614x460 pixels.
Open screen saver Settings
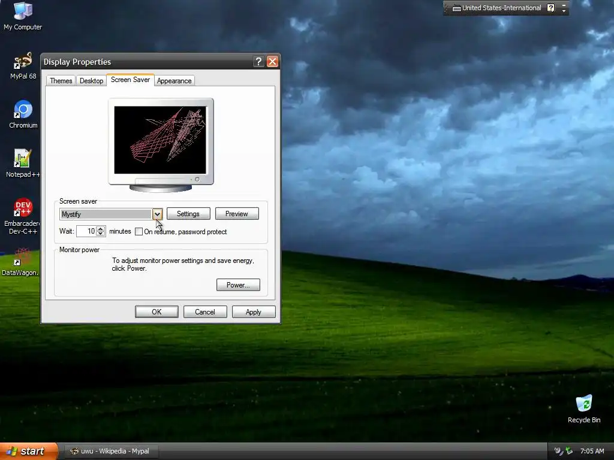click(x=188, y=214)
